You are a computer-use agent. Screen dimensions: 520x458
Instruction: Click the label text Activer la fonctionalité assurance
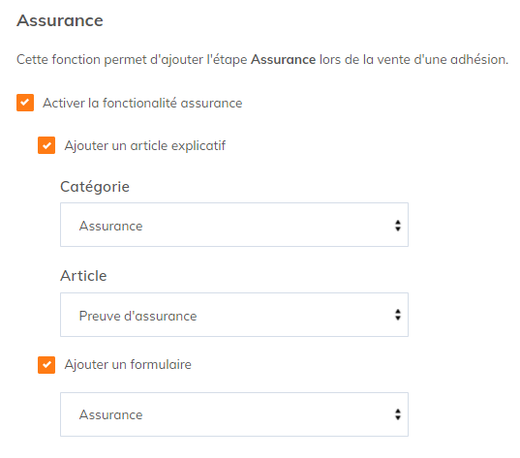(x=142, y=103)
